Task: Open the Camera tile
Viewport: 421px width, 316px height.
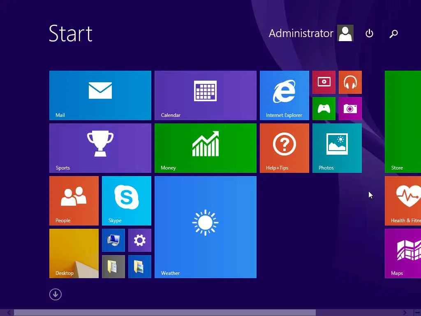Action: 350,109
